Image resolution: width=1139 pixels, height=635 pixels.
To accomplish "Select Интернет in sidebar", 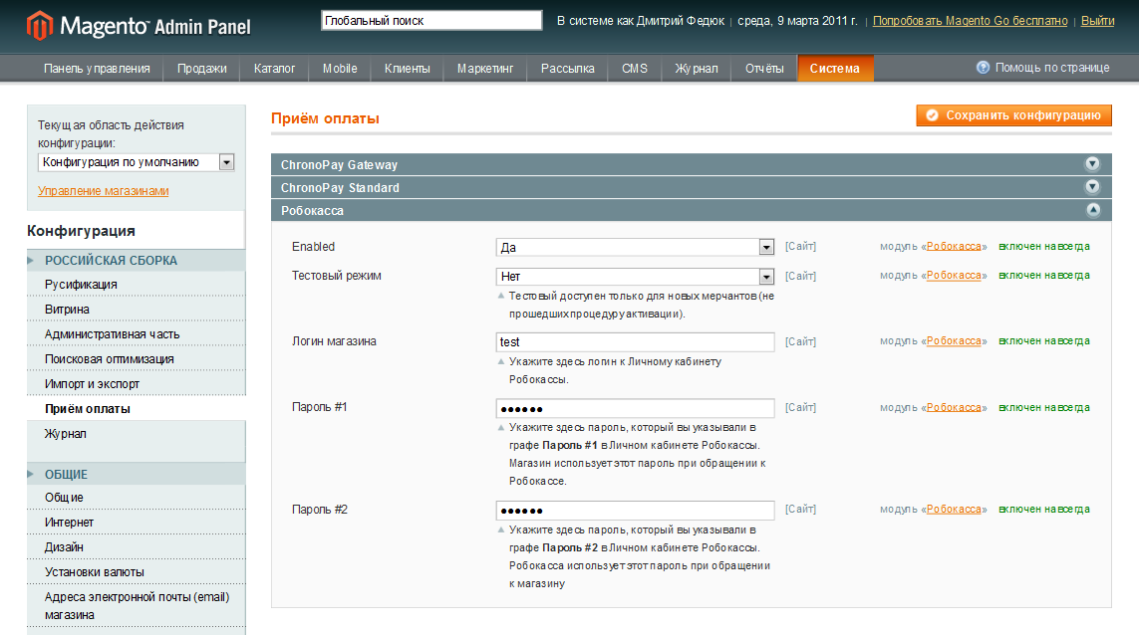I will 136,522.
